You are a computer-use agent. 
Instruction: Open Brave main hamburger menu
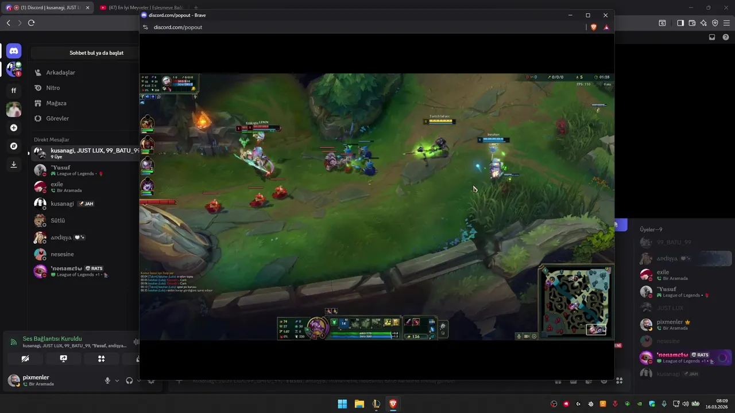[x=726, y=23]
